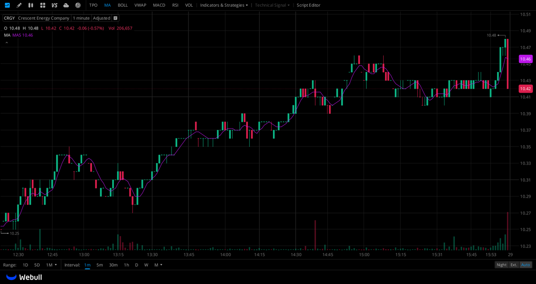Click the -0.06 (-0.57%) change value
The image size is (536, 284).
coord(90,28)
